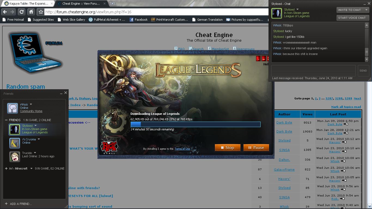This screenshot has height=209, width=372.
Task: Open GalaxyFrame's author profile link
Action: click(284, 170)
